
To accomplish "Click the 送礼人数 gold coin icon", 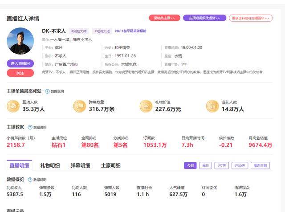I will (x=212, y=106).
